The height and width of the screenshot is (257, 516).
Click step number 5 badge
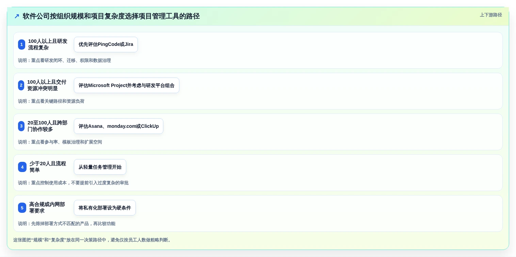(22, 208)
